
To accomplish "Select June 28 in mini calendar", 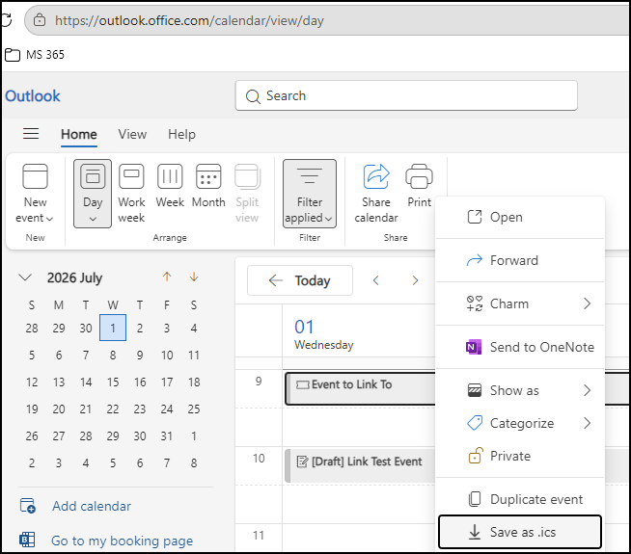I will point(32,328).
